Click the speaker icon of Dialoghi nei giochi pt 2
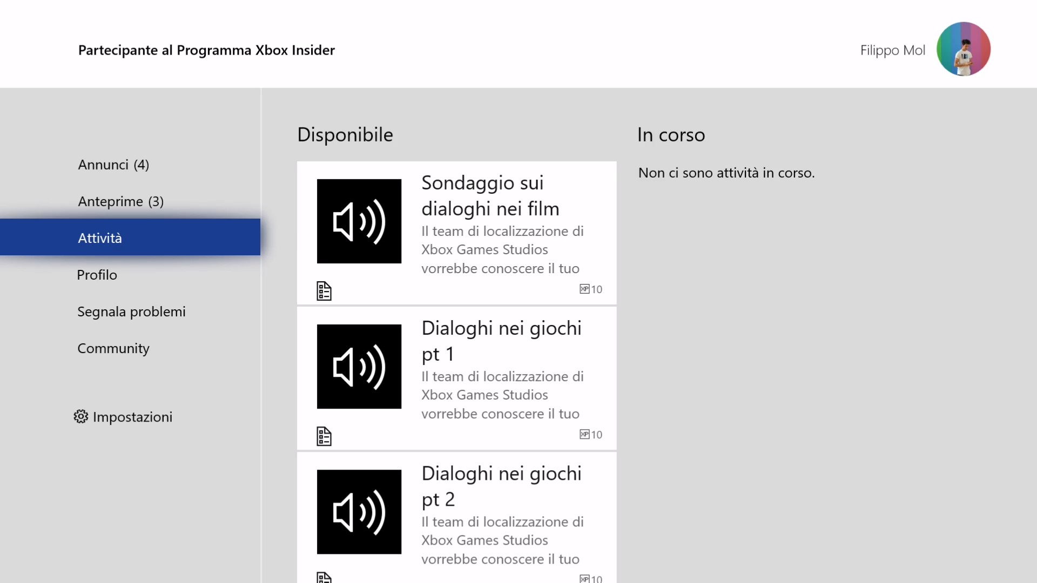The image size is (1037, 583). click(359, 512)
